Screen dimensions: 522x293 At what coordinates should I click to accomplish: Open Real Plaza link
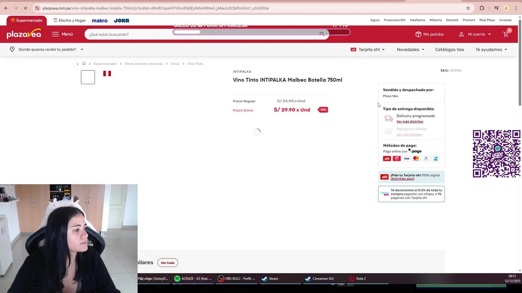pyautogui.click(x=487, y=20)
